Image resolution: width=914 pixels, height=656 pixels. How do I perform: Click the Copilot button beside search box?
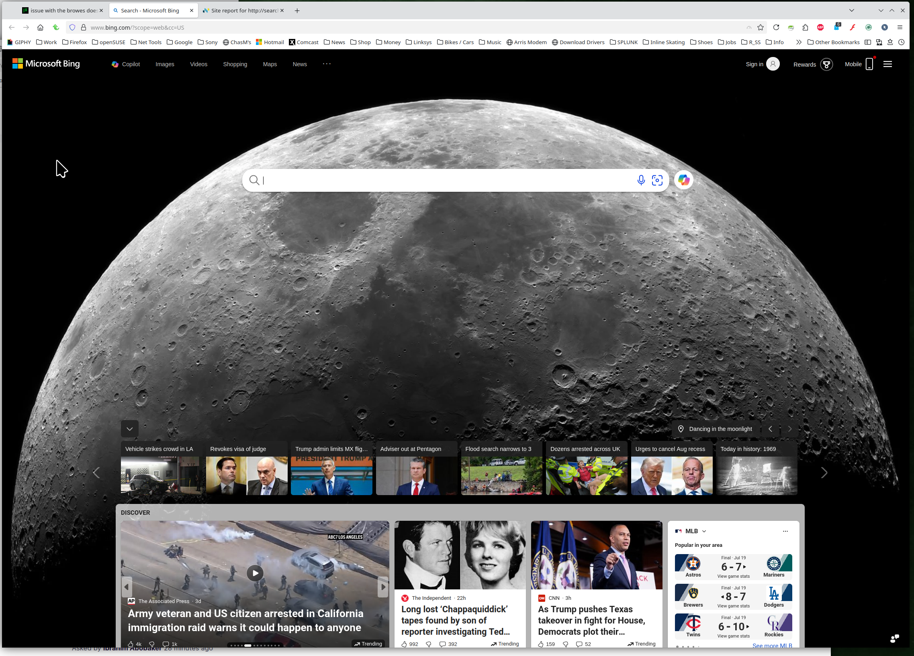coord(683,180)
